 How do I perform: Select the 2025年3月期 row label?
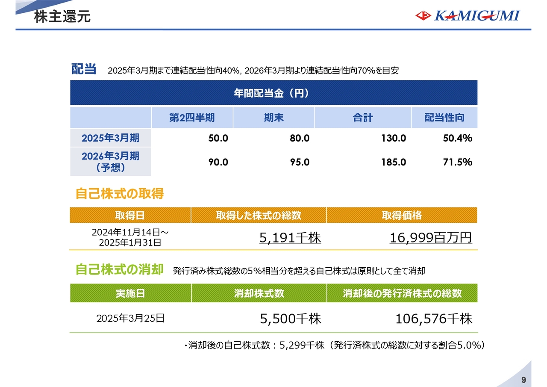coord(110,138)
